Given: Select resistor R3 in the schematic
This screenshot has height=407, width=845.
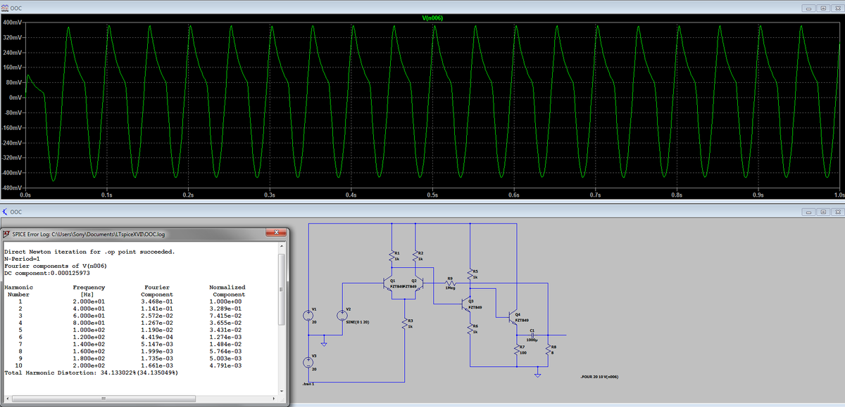Looking at the screenshot, I should 403,324.
